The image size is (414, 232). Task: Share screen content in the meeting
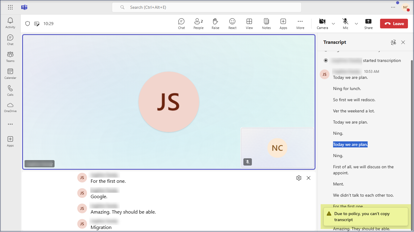click(368, 24)
